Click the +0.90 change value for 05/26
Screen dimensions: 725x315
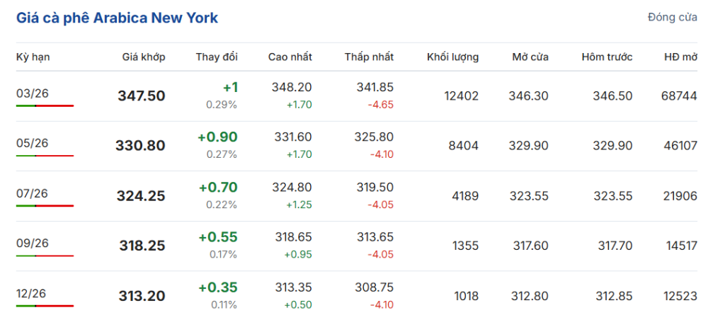point(217,137)
